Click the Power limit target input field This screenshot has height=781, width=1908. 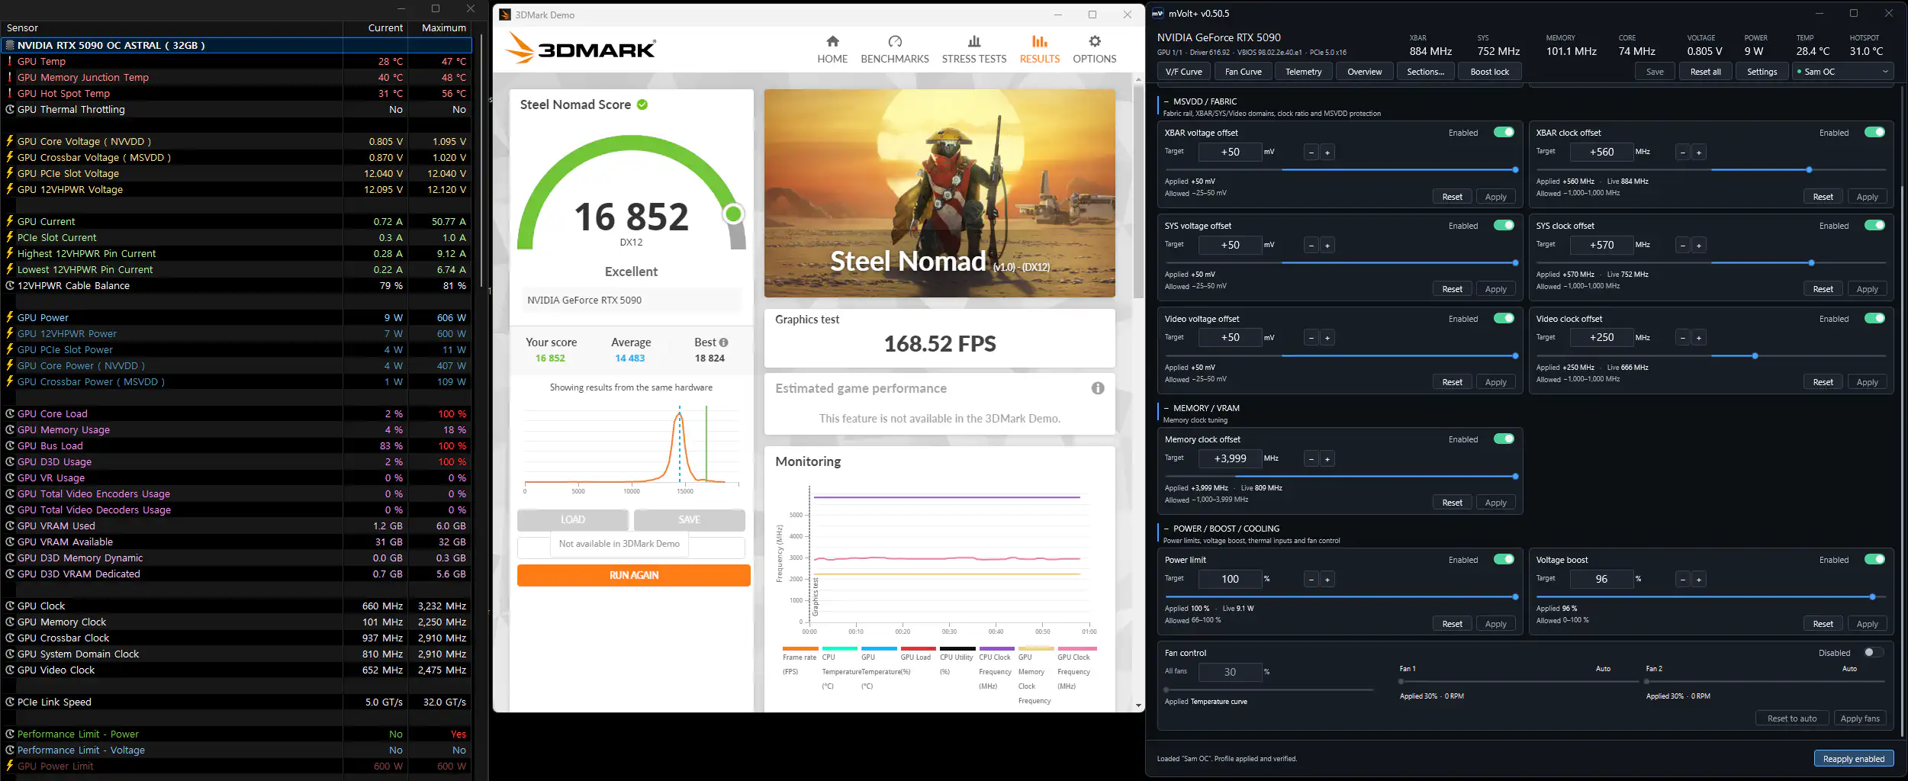[x=1230, y=579]
